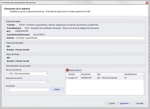Go back with the Atrás button
The image size is (150, 109).
(x=111, y=103)
